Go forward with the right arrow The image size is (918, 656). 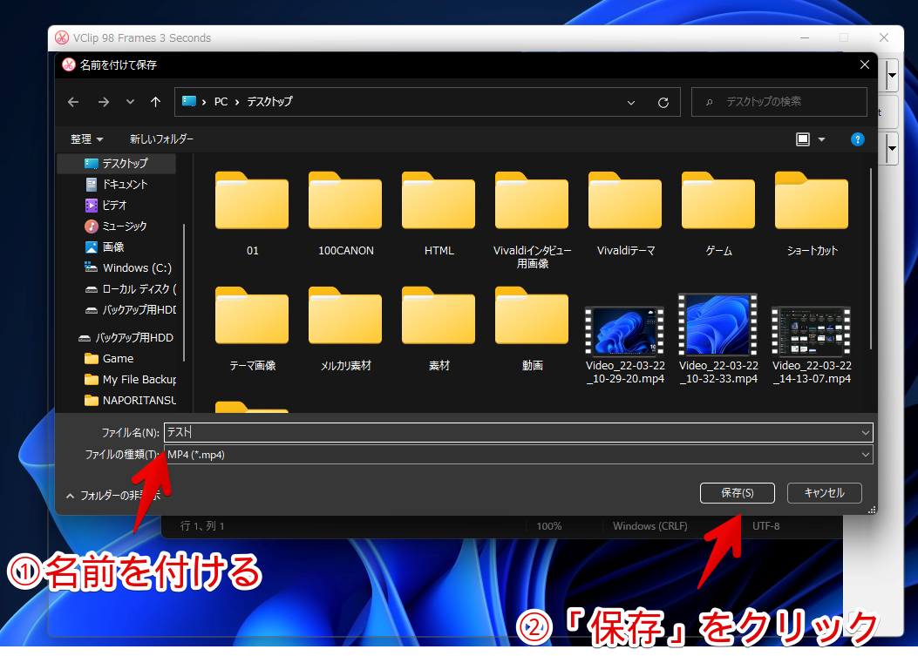click(x=104, y=102)
